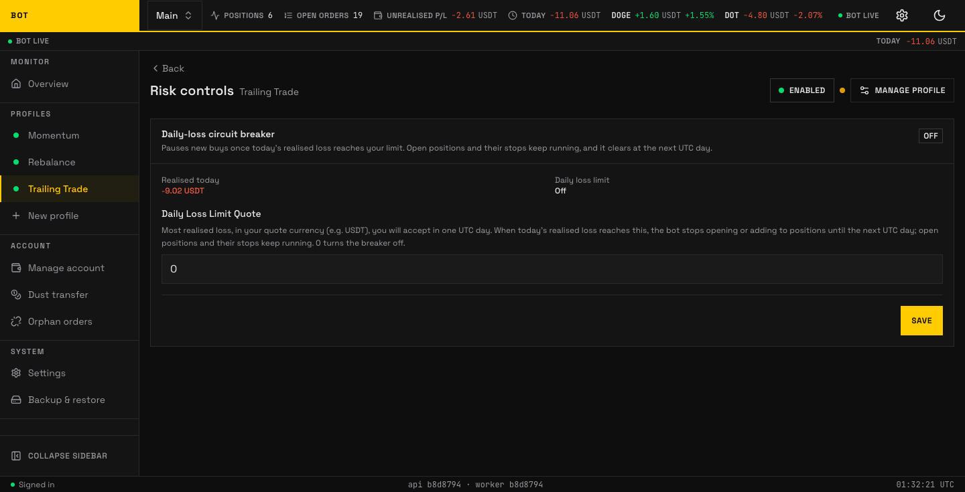Open the settings gear in top bar
The image size is (965, 492).
point(902,15)
